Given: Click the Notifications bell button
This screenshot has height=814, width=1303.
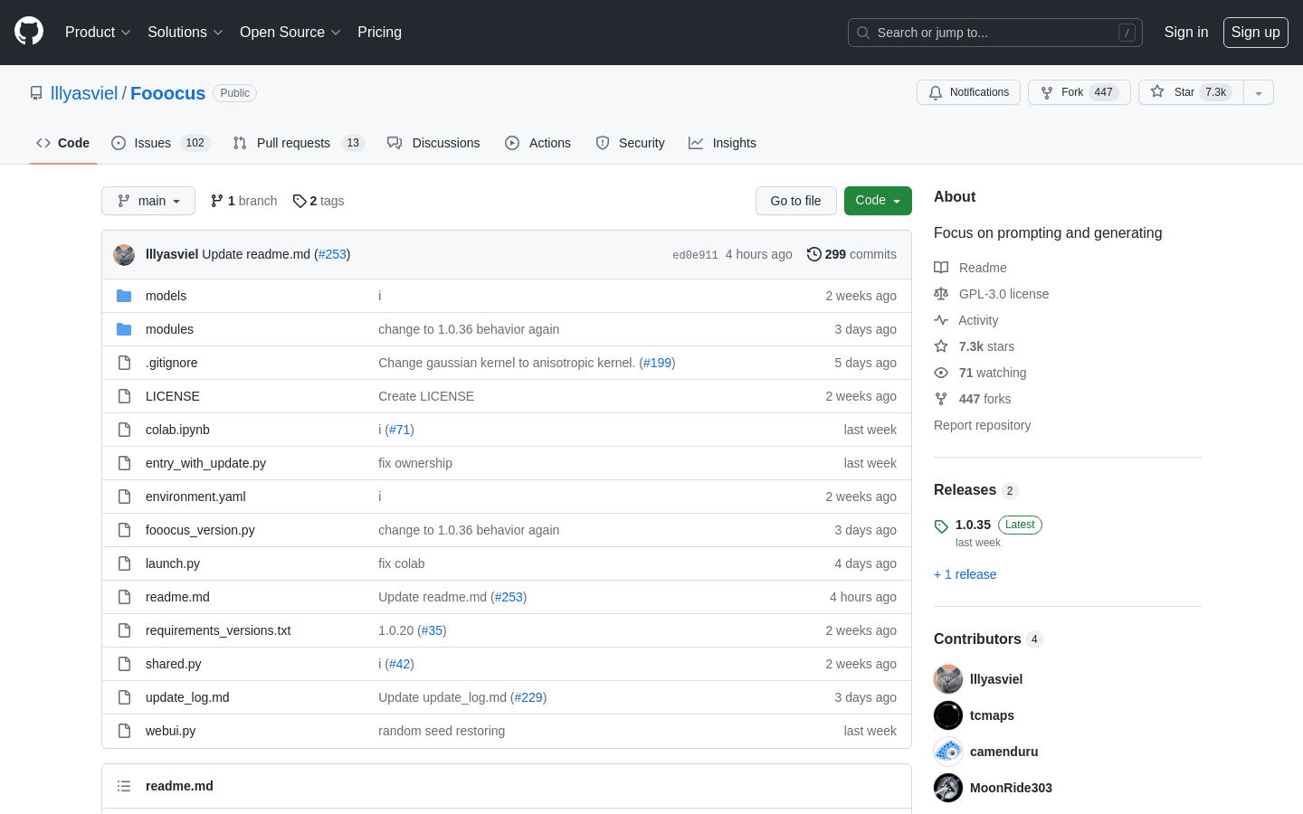Looking at the screenshot, I should (968, 92).
